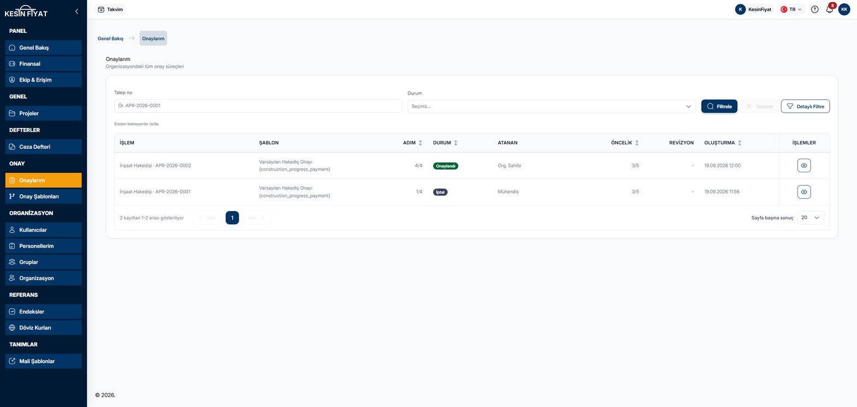Select Onaylarım in sidebar
Screen dimensions: 857x407
pos(43,180)
